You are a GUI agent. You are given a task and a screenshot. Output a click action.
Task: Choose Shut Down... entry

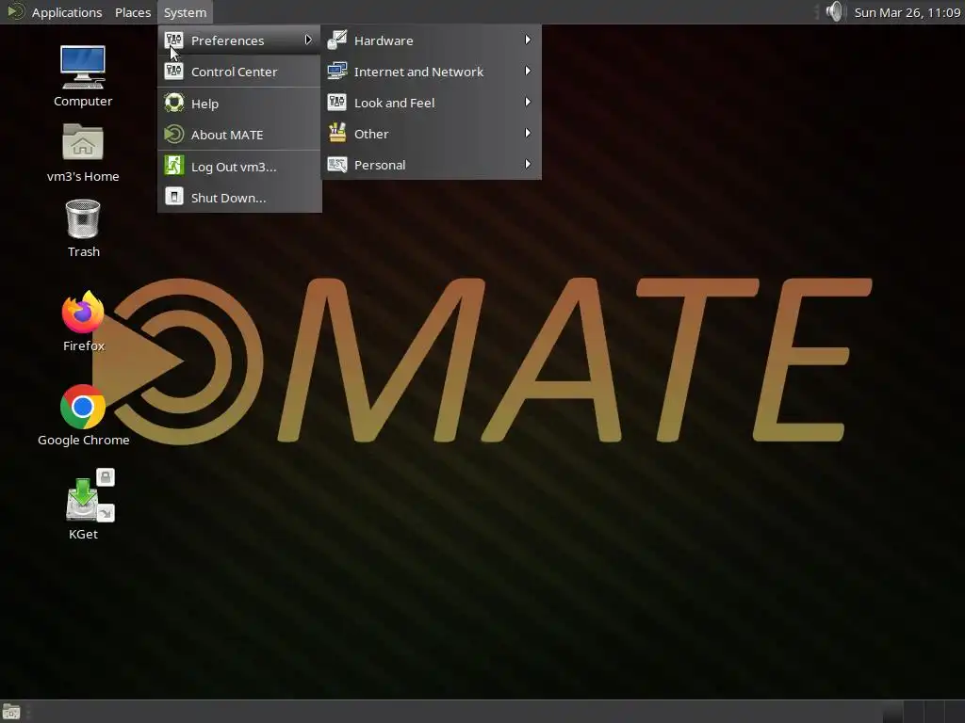point(239,198)
